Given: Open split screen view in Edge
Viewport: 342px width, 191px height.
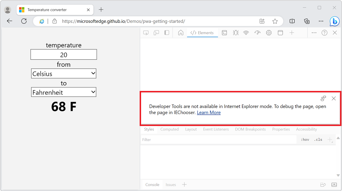Looking at the screenshot, I should click(292, 21).
